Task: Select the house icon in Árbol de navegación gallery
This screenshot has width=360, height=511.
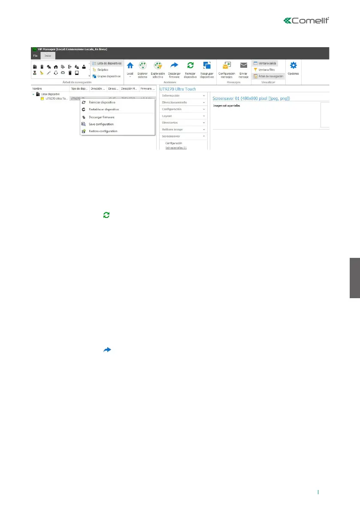Action: (x=56, y=67)
